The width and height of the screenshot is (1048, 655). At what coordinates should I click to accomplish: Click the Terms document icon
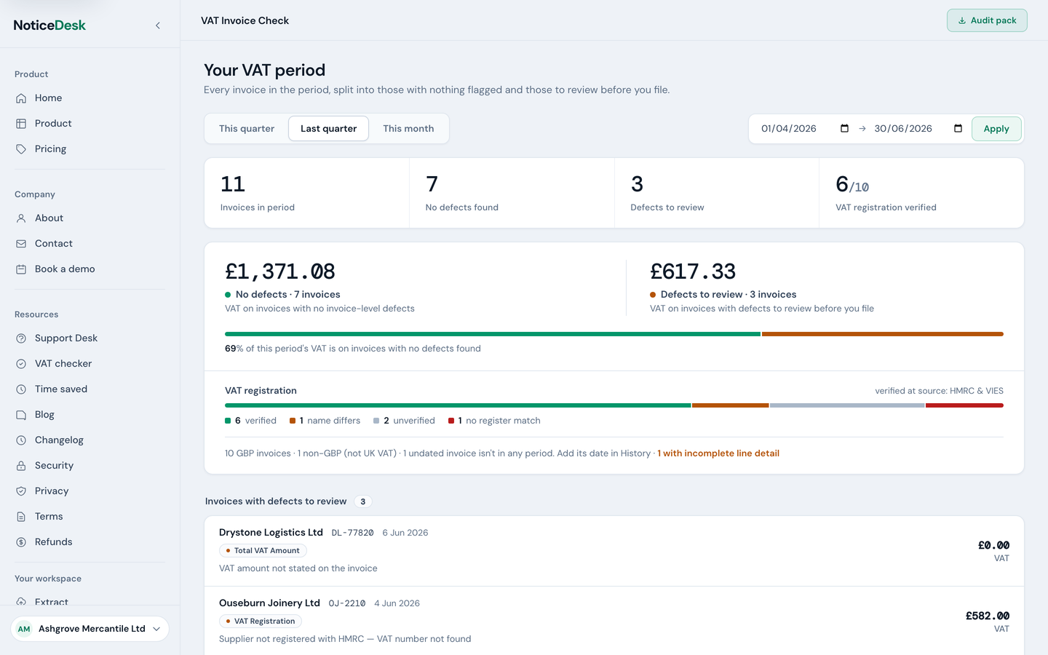21,517
